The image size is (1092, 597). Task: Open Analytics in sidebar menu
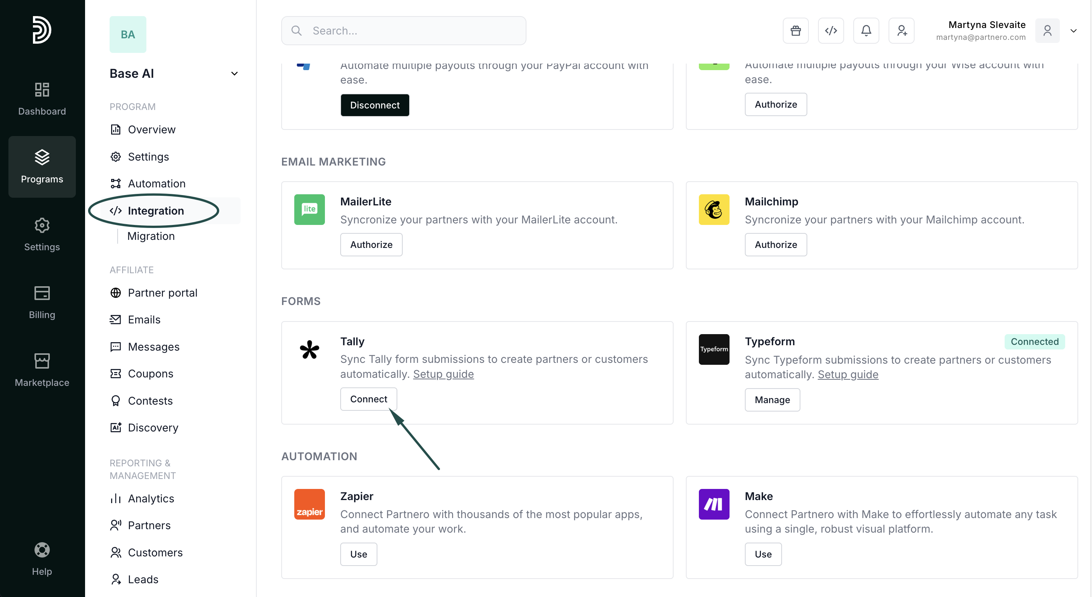[x=151, y=498]
